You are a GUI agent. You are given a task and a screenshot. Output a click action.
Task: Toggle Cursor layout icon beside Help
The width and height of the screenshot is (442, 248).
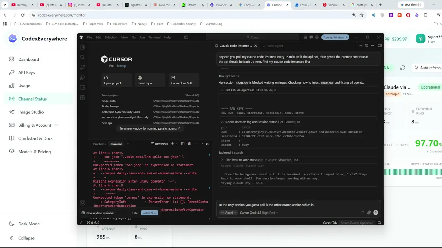186,37
